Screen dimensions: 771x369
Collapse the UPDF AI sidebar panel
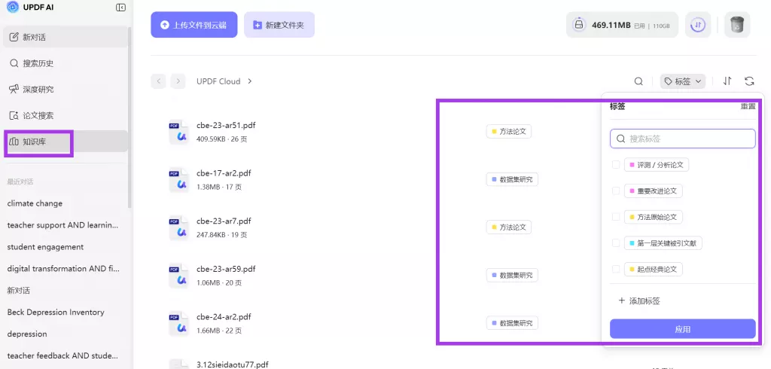pyautogui.click(x=120, y=8)
